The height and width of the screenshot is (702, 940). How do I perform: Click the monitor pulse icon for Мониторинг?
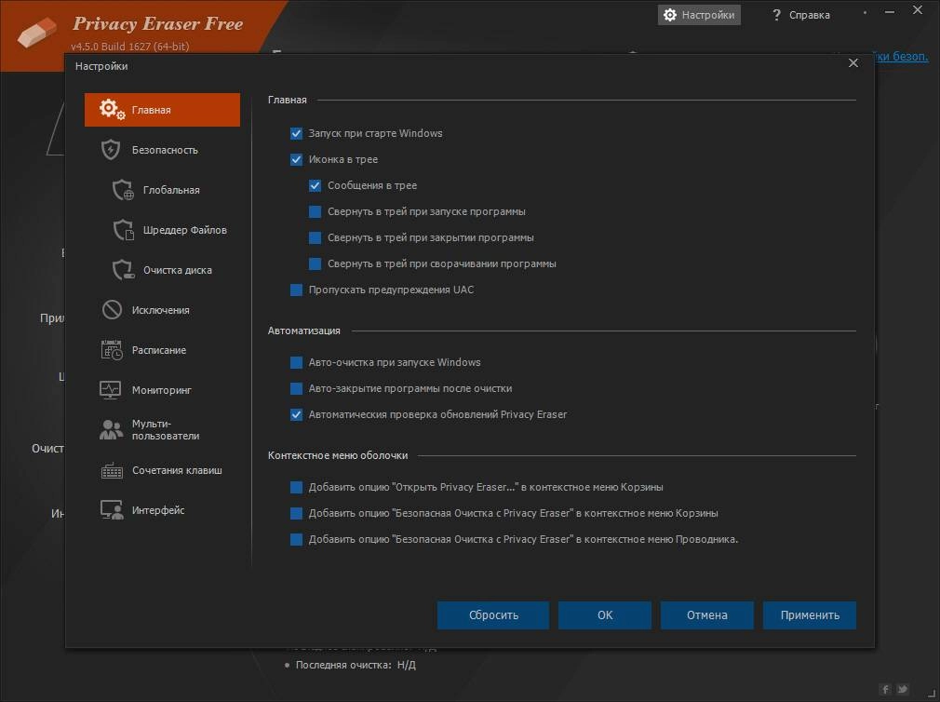click(x=111, y=390)
